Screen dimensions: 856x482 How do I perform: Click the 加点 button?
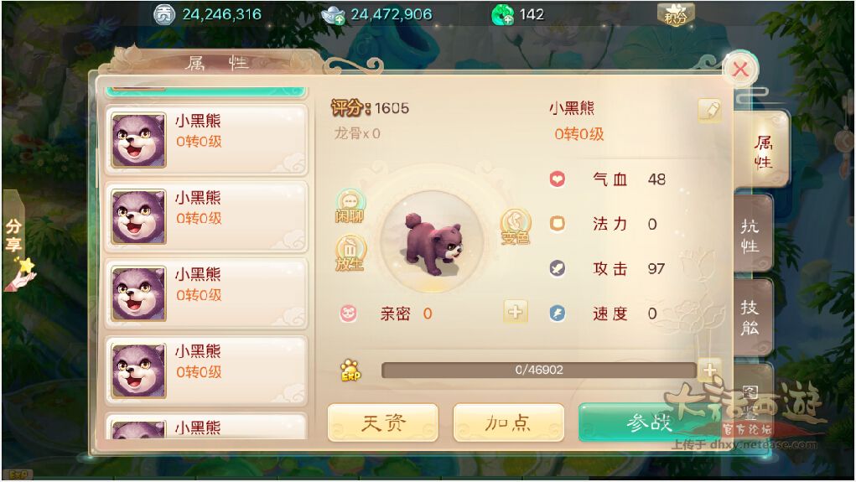[x=508, y=422]
